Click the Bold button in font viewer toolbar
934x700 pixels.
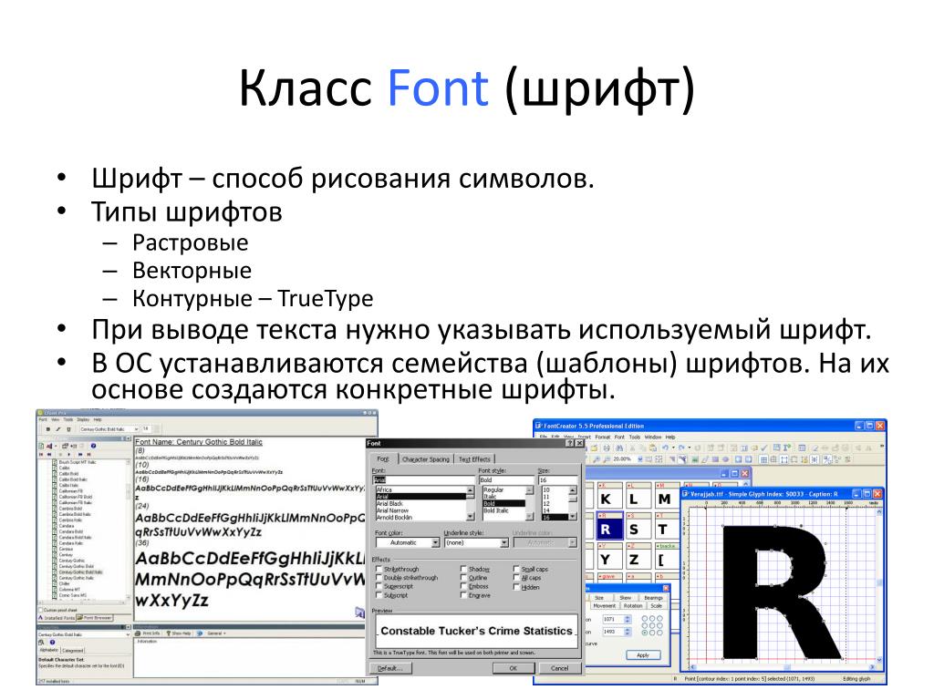tap(48, 428)
